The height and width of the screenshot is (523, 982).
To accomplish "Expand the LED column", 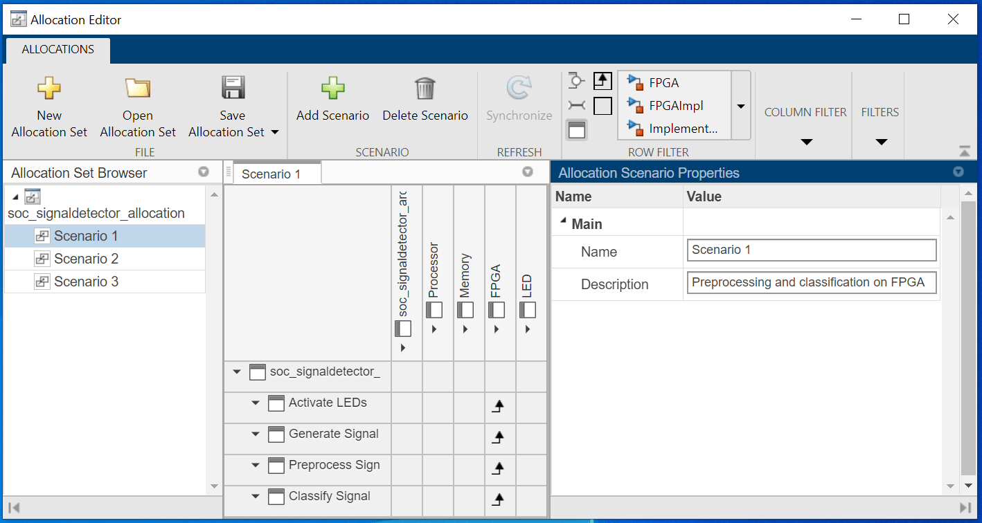I will [x=528, y=329].
